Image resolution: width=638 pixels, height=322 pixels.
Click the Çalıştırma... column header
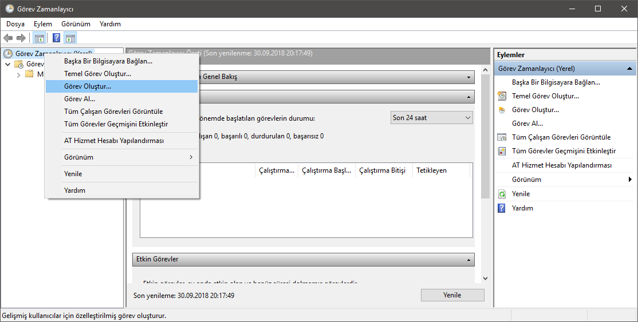point(277,170)
